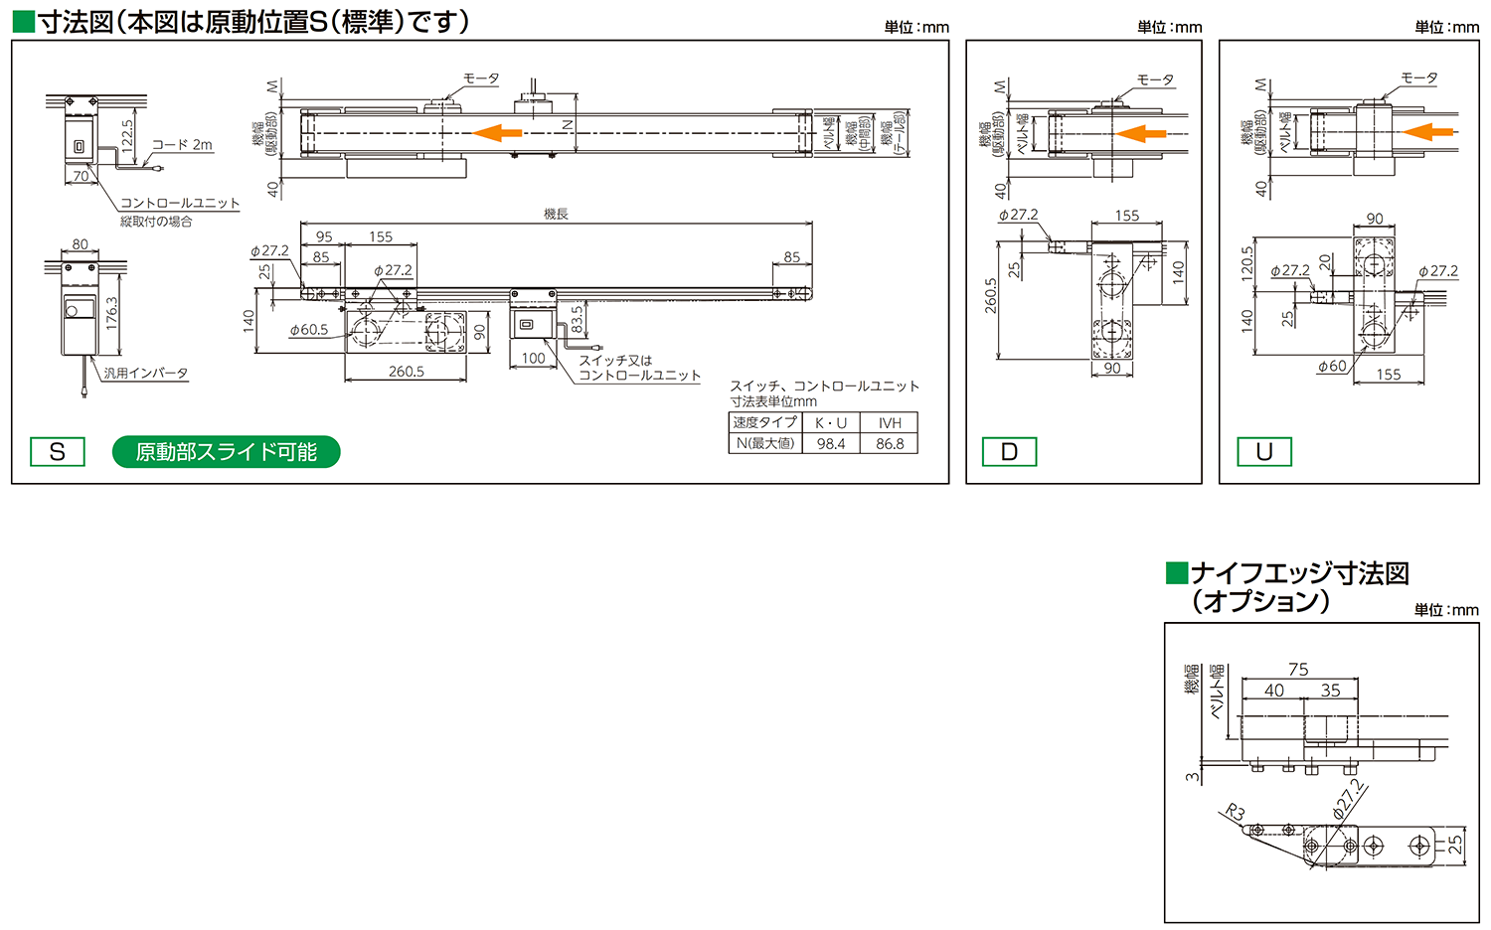1491x930 pixels.
Task: Click the '機幅(中間部)' label in the S drawing
Action: (858, 132)
